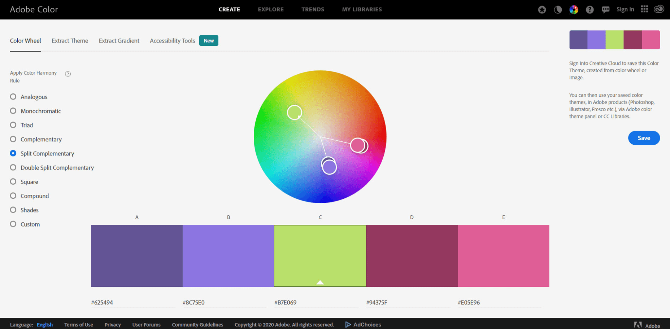The height and width of the screenshot is (329, 670).
Task: Click the pink swatch E
Action: click(504, 256)
